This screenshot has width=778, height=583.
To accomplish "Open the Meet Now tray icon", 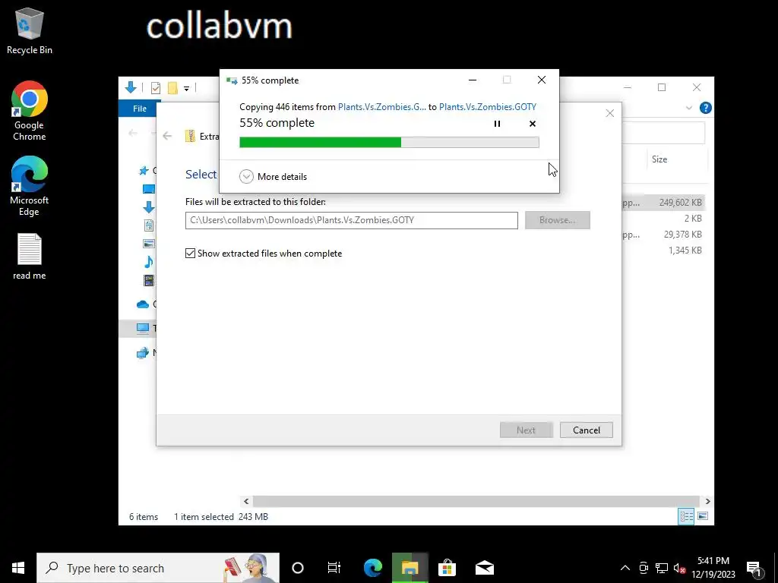I will click(644, 568).
